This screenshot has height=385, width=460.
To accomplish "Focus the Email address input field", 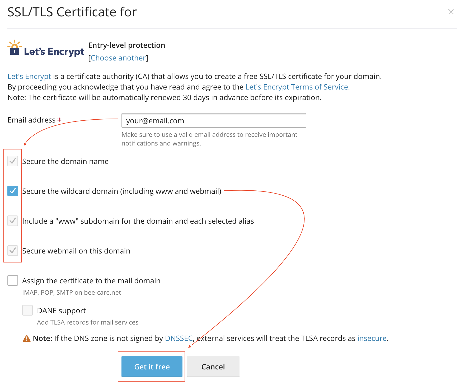I will point(214,120).
